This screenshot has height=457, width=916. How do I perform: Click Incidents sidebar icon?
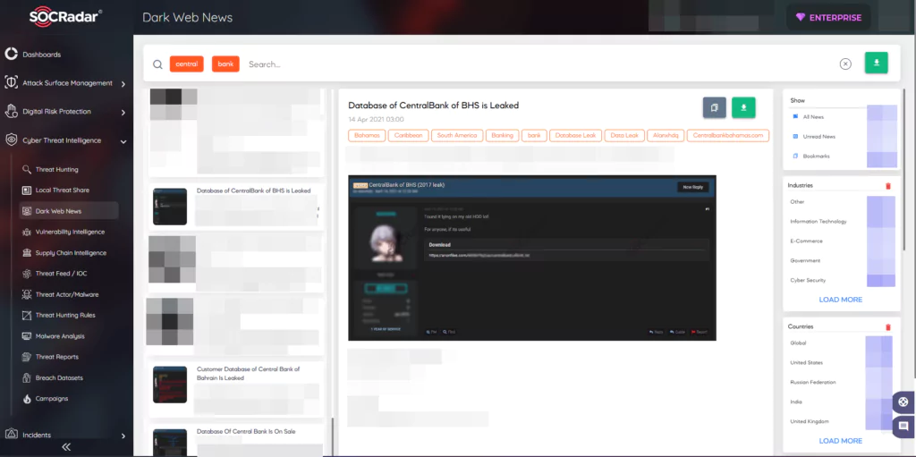[x=11, y=435]
